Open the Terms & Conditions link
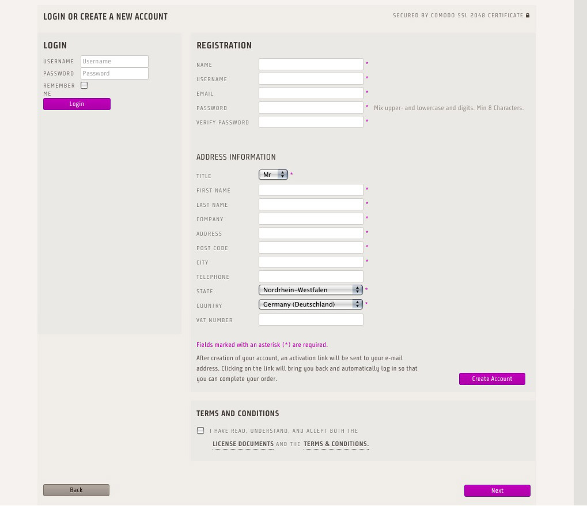Image resolution: width=587 pixels, height=506 pixels. 336,444
